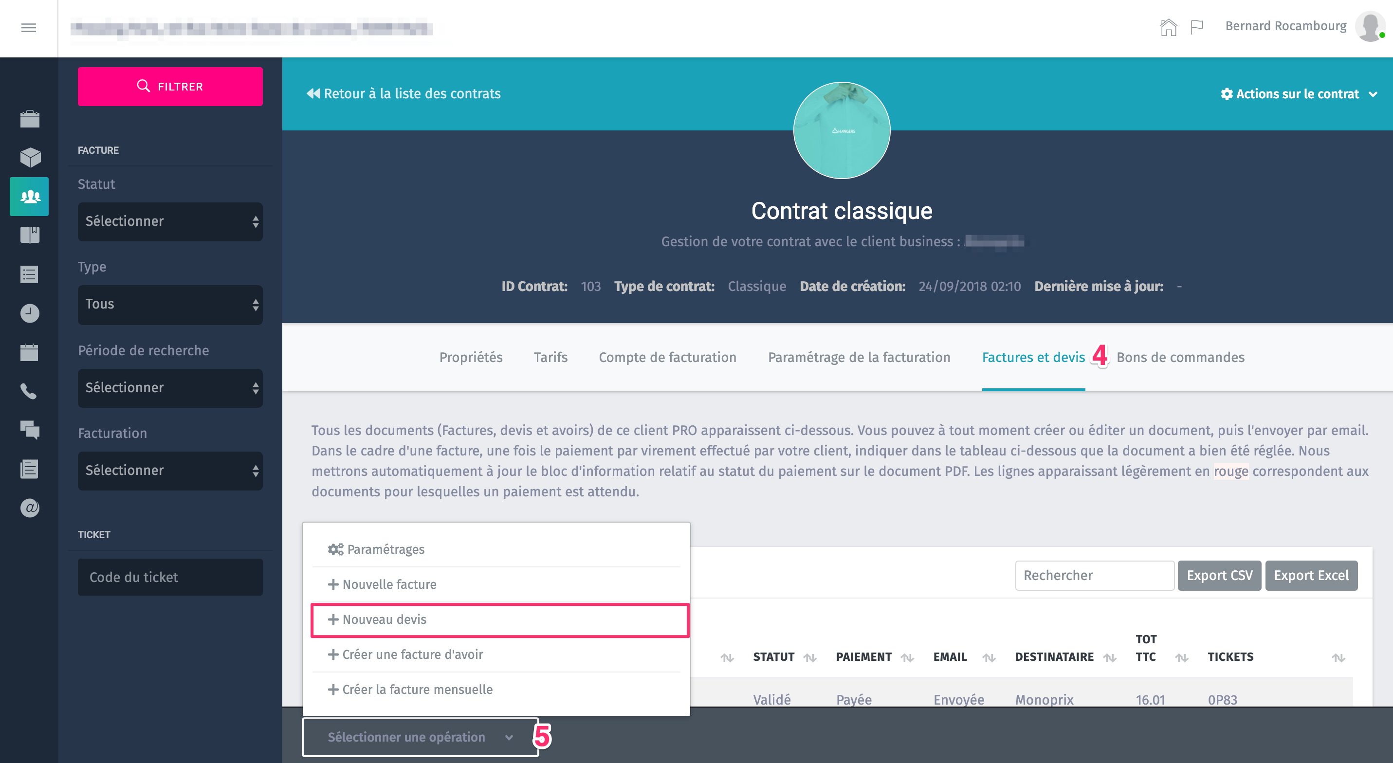Sort table by PAIEMENT column arrows

pos(907,657)
